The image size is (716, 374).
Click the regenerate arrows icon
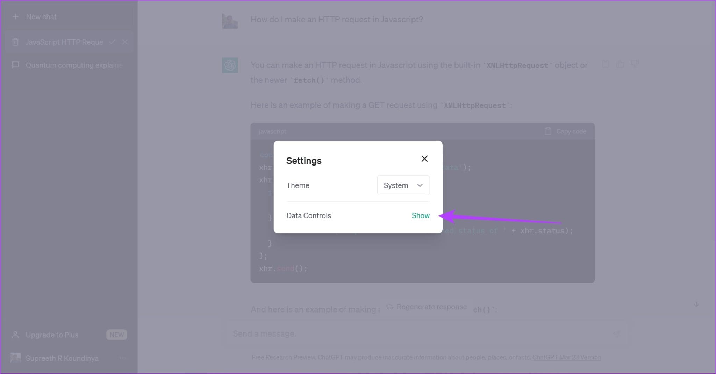pyautogui.click(x=389, y=307)
